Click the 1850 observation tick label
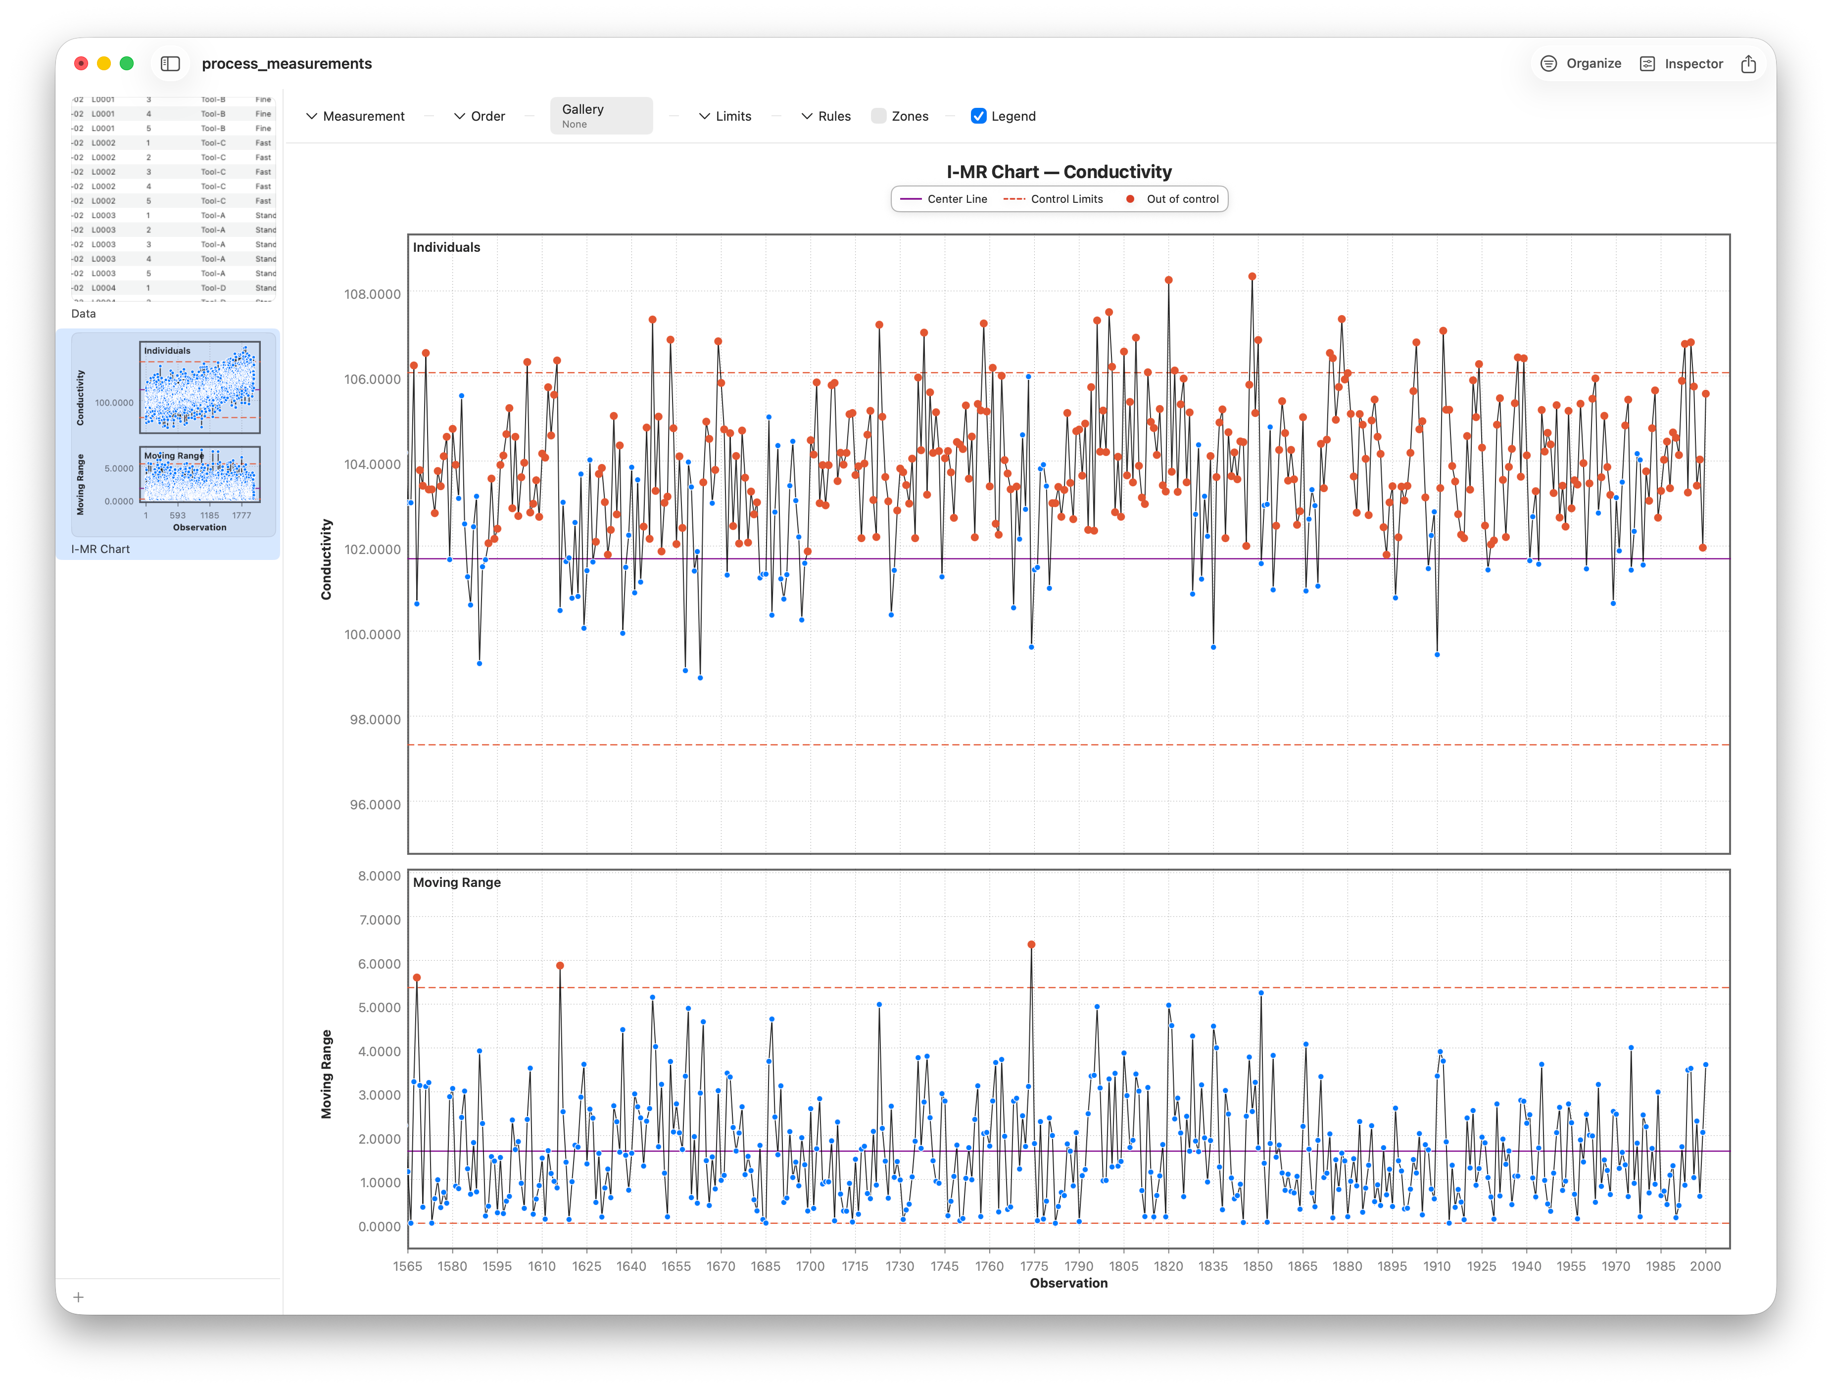The width and height of the screenshot is (1832, 1388). (x=1258, y=1266)
